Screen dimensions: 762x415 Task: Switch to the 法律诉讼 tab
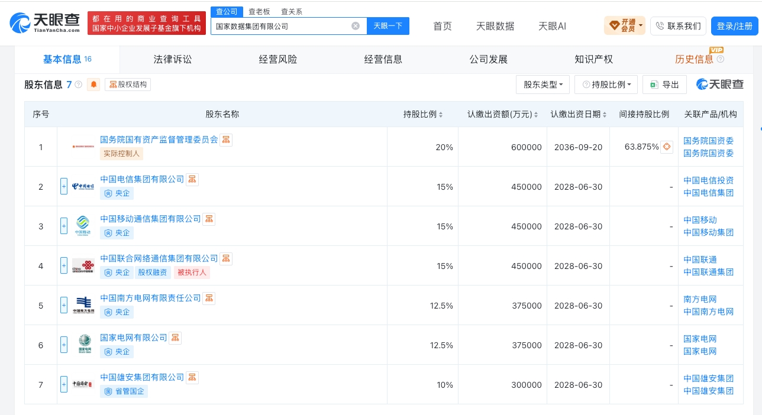[x=173, y=59]
